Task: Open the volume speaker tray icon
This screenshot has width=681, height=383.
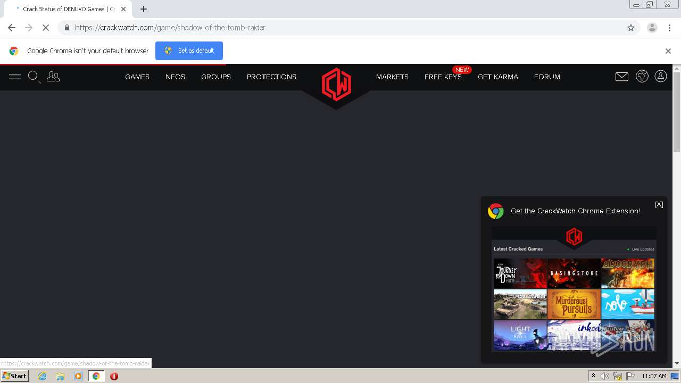Action: click(x=605, y=376)
